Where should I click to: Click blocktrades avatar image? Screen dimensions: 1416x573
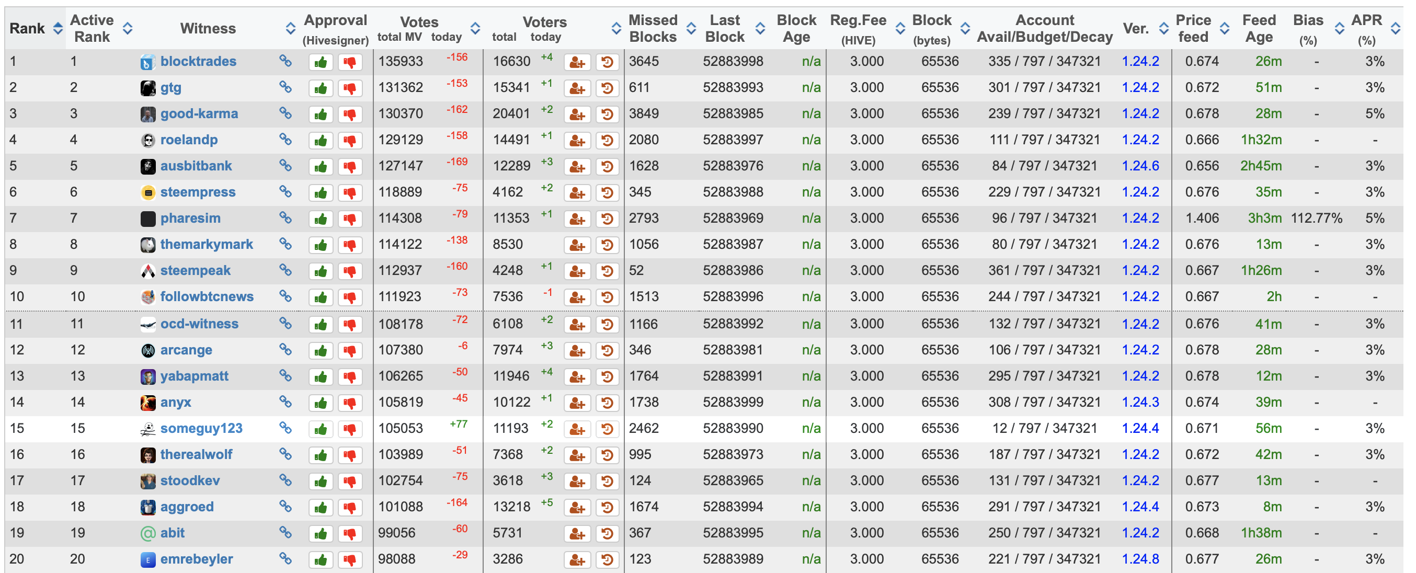click(148, 62)
